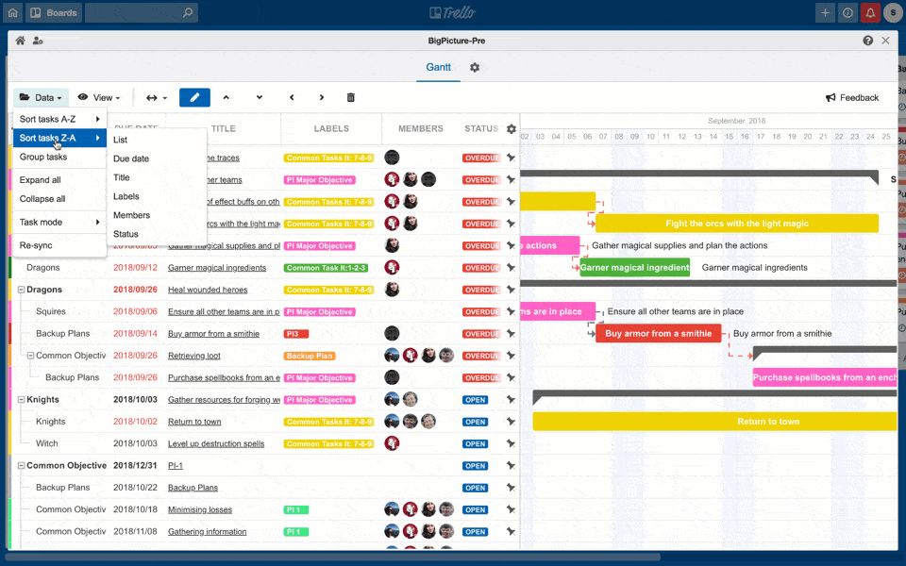Choose Group tasks from Data menu

coord(43,157)
